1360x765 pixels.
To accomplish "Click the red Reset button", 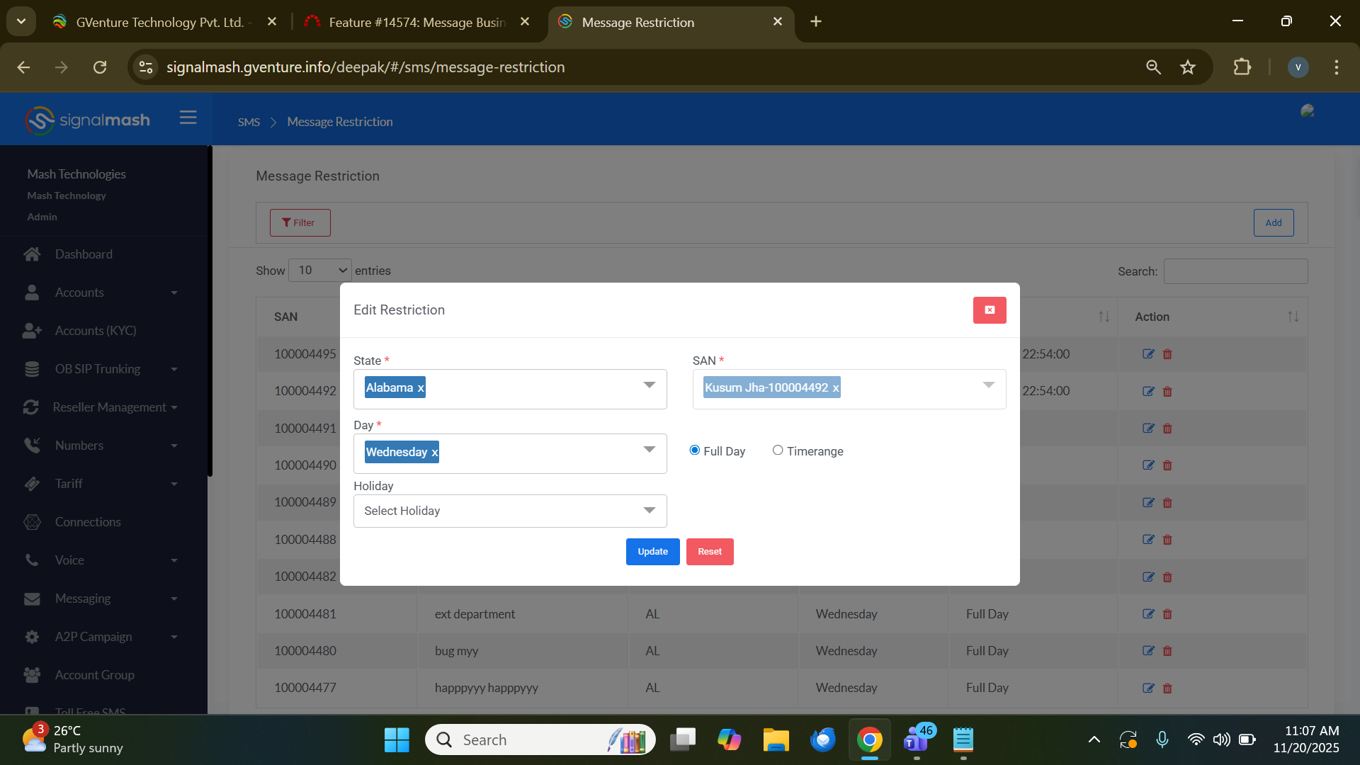I will (x=710, y=552).
